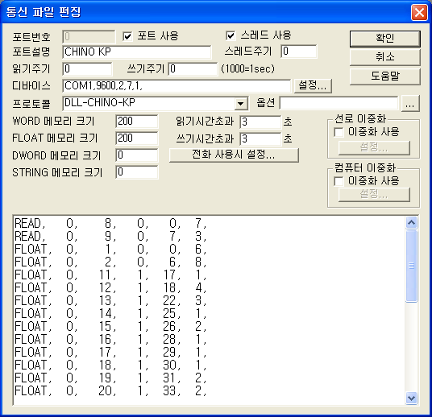432x417 pixels.
Task: Toggle the 스레드 사용 checkbox
Action: (x=231, y=35)
